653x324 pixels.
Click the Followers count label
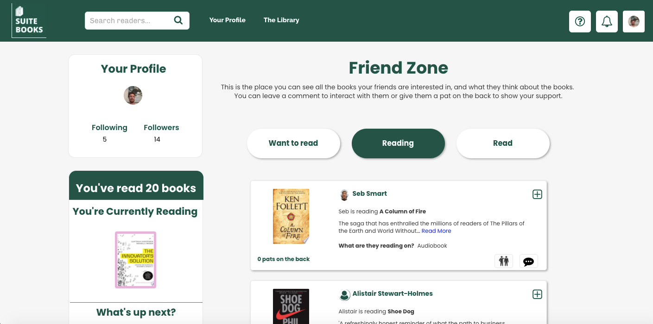pyautogui.click(x=161, y=127)
